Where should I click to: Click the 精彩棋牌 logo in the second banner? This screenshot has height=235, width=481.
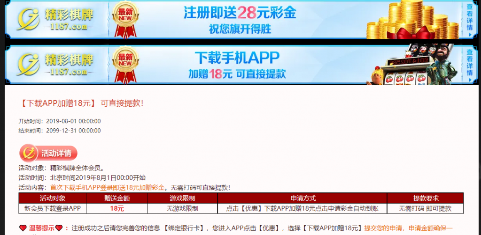coord(55,65)
